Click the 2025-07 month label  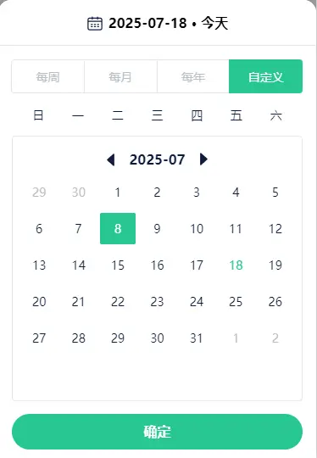click(x=157, y=159)
